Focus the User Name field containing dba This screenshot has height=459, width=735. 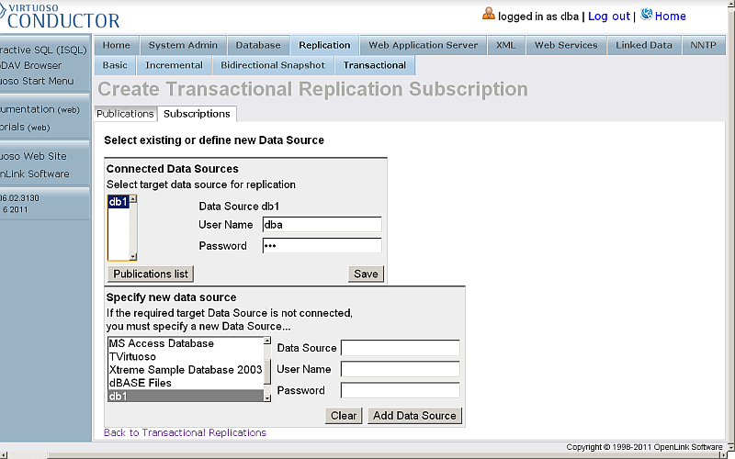pos(322,225)
